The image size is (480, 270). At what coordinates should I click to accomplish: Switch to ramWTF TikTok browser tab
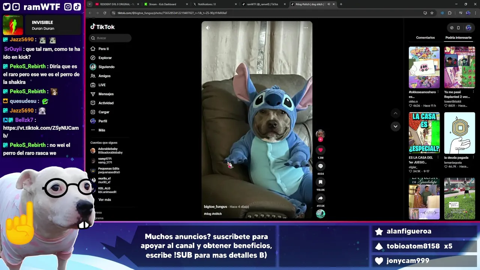point(264,4)
